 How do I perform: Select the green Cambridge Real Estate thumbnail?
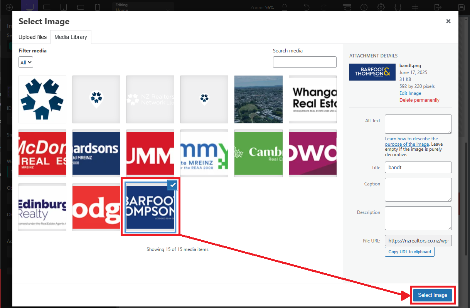tap(258, 153)
